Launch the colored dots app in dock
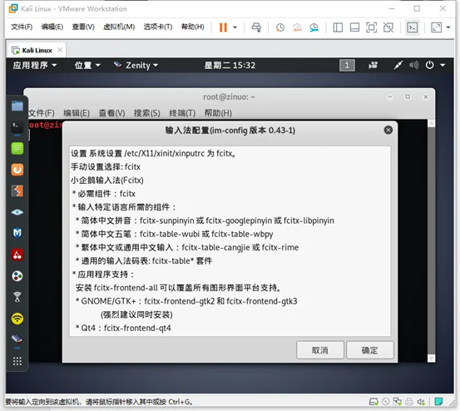The image size is (460, 411). click(x=17, y=276)
